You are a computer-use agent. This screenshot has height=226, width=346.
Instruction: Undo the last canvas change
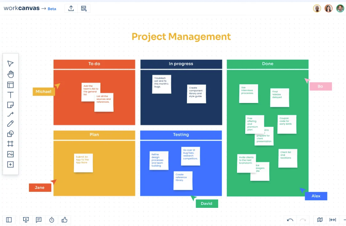(290, 220)
